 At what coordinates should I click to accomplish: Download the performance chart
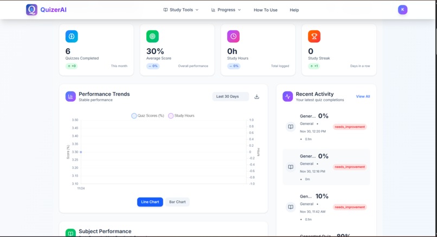click(256, 96)
